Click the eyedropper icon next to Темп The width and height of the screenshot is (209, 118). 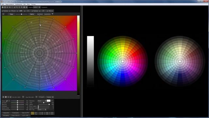click(x=7, y=101)
